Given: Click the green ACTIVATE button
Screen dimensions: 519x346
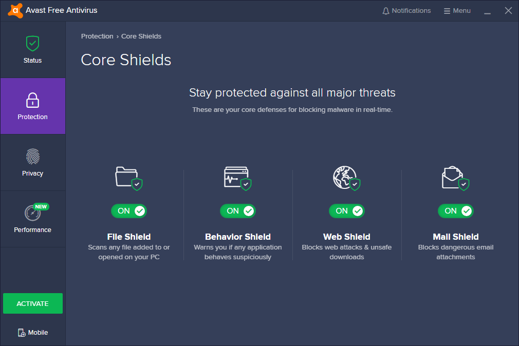Looking at the screenshot, I should (32, 303).
